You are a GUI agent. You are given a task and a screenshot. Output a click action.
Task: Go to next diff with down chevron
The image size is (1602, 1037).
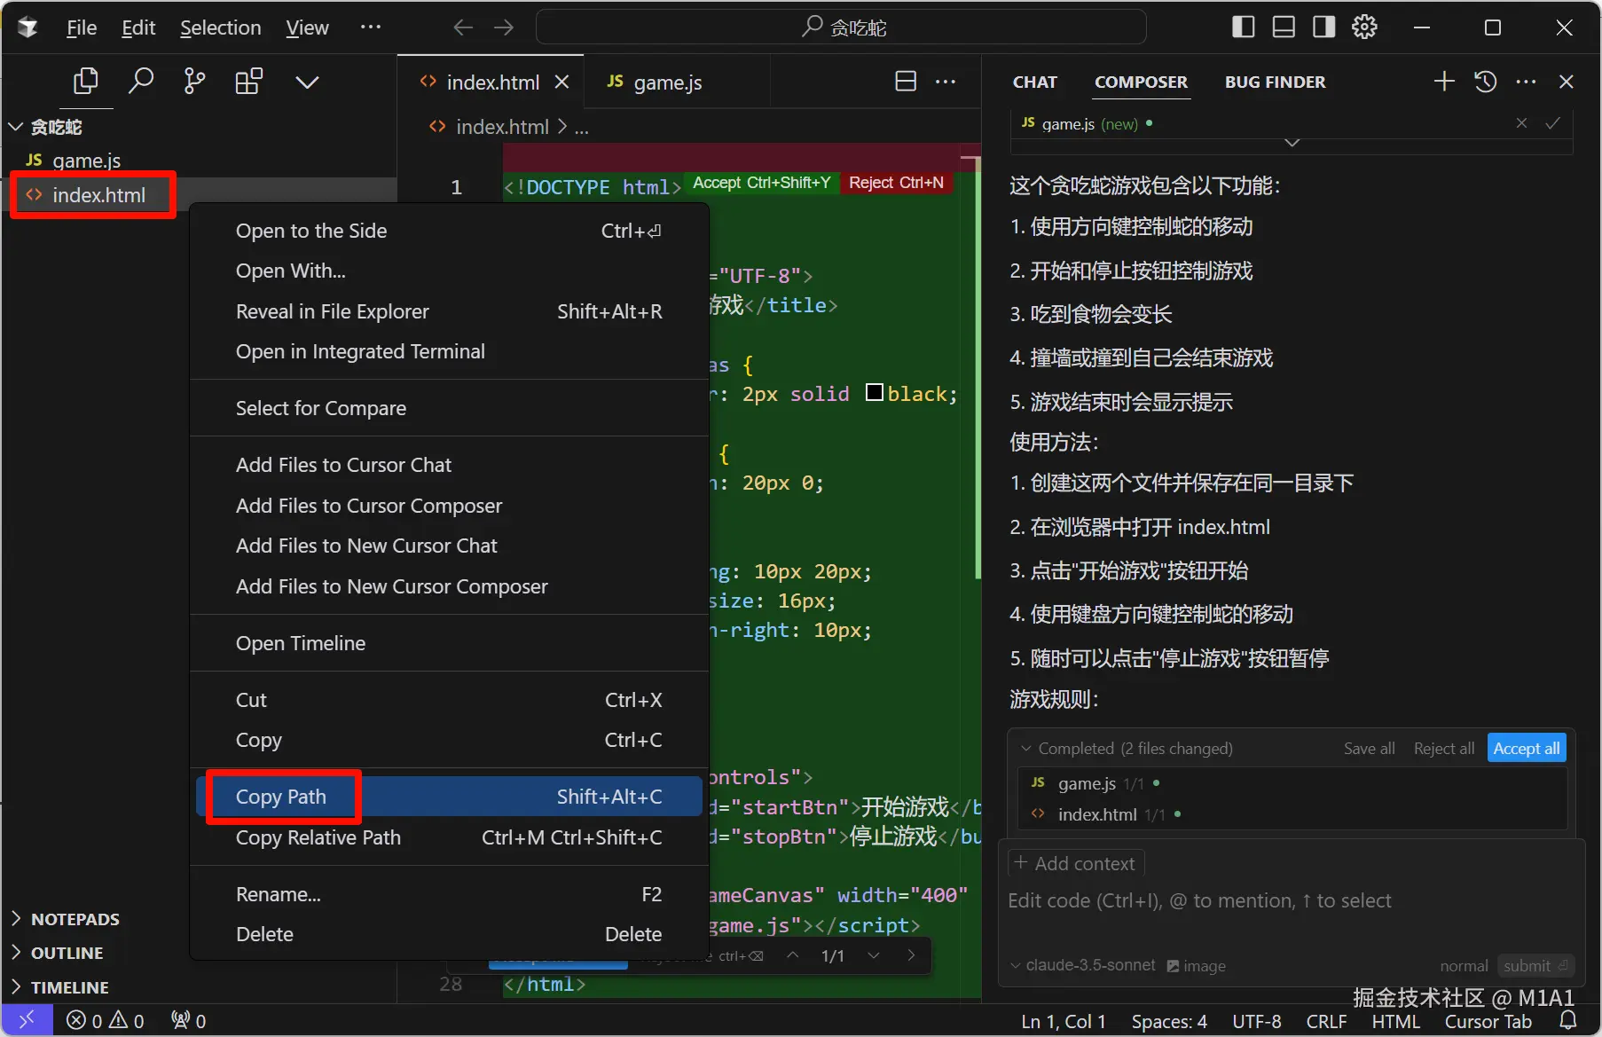874,955
